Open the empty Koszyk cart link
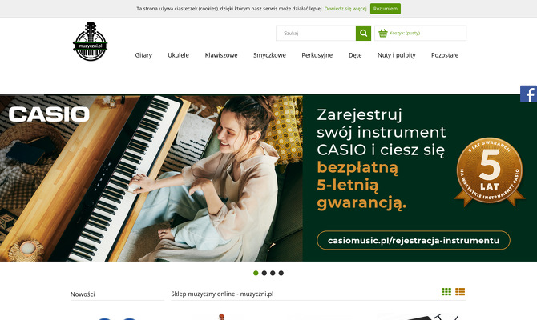The height and width of the screenshot is (320, 537). point(405,33)
